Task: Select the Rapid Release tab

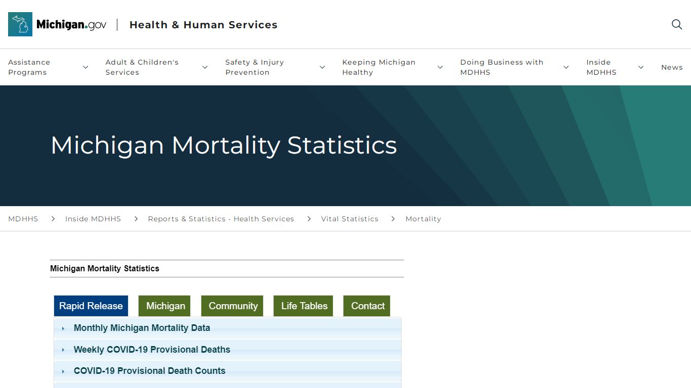Action: point(91,306)
